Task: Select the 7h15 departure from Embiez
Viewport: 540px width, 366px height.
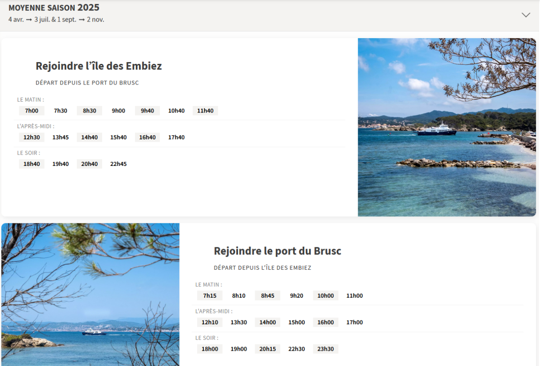Action: [210, 295]
